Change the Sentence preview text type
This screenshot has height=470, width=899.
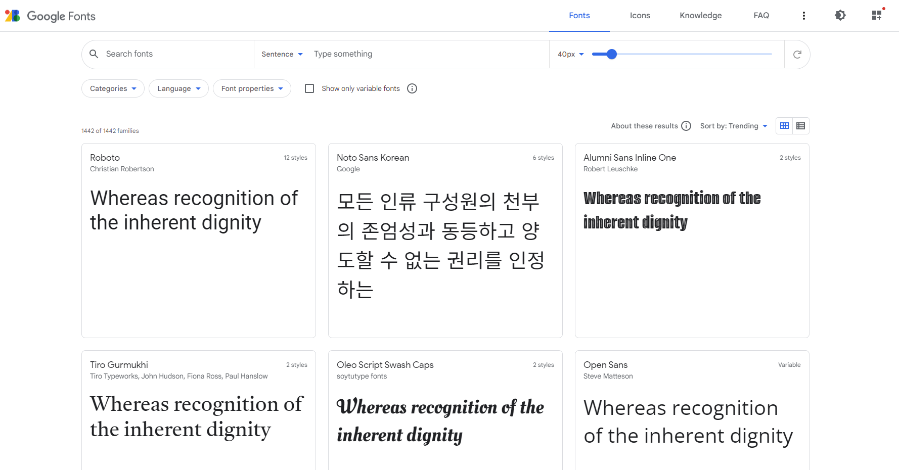(282, 54)
